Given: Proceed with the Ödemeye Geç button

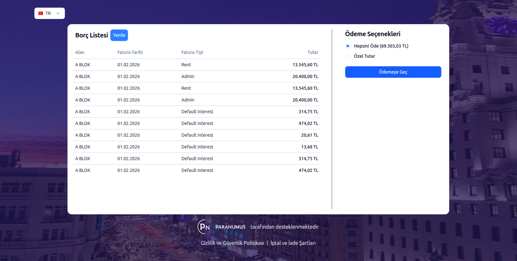Looking at the screenshot, I should coord(393,72).
